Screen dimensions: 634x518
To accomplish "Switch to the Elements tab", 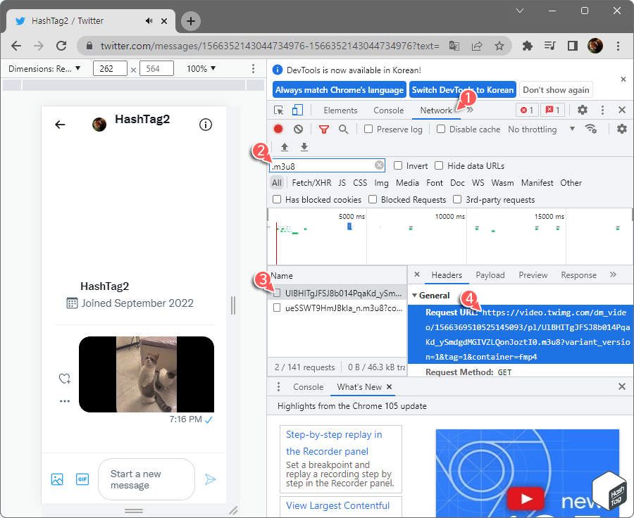I will coord(340,110).
